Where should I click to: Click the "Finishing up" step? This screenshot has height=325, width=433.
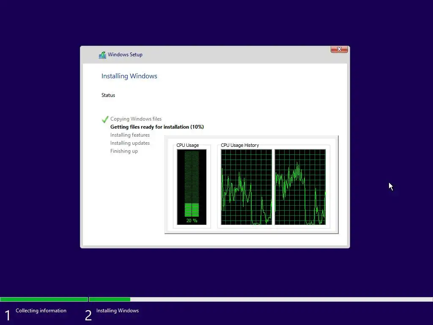click(x=124, y=151)
